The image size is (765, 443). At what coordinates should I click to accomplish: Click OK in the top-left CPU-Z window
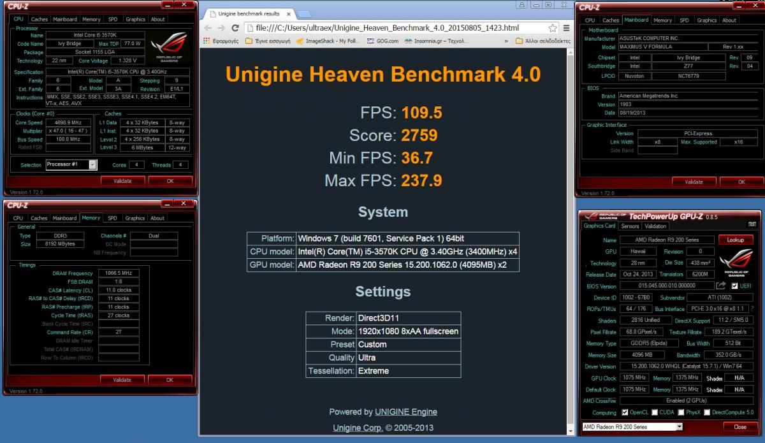pyautogui.click(x=170, y=181)
